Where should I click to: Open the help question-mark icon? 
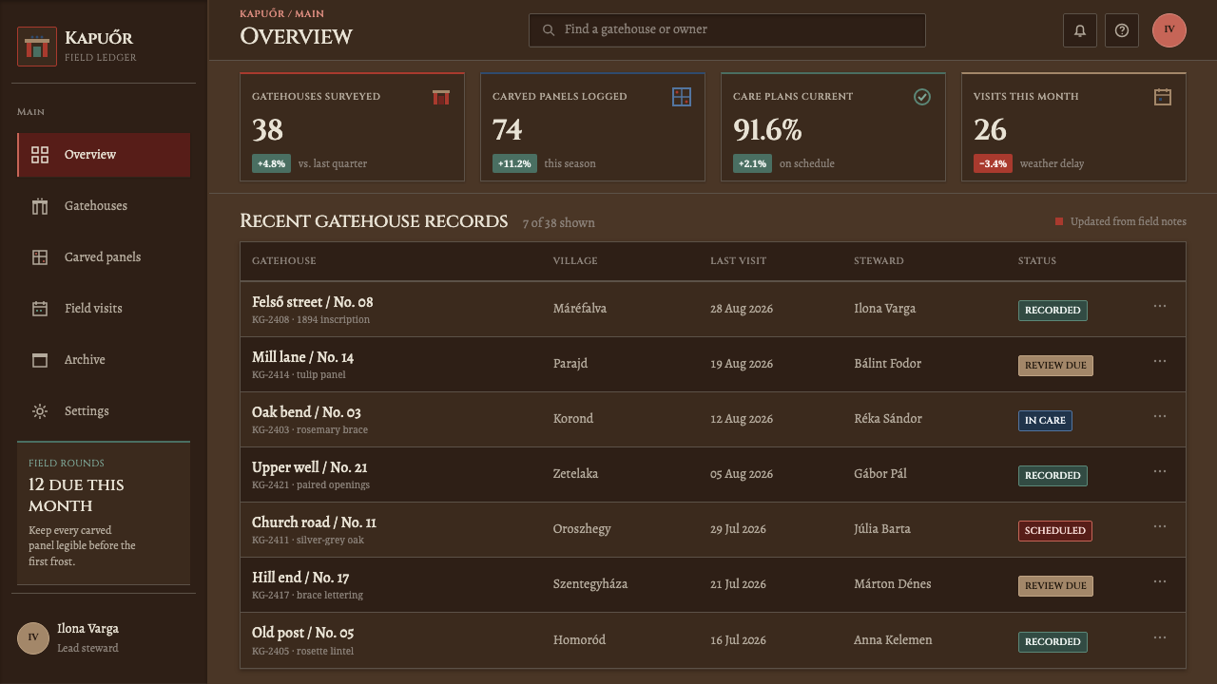pos(1122,30)
